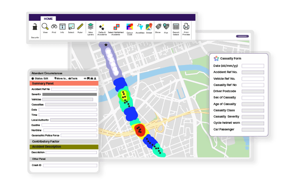Choose the Select tool in the ribbon

[71, 26]
